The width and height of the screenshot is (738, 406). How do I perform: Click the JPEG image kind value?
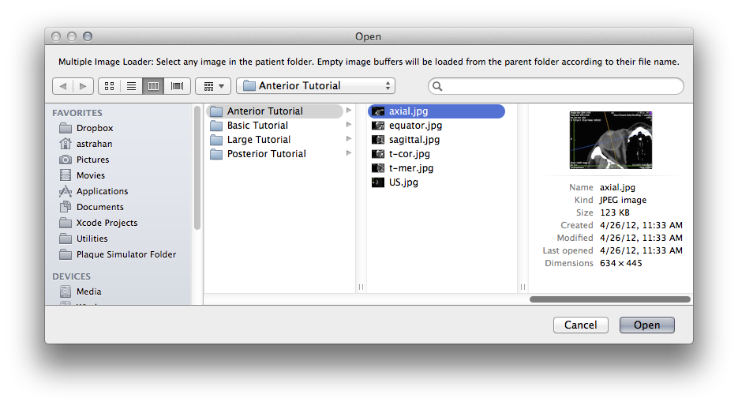click(624, 200)
